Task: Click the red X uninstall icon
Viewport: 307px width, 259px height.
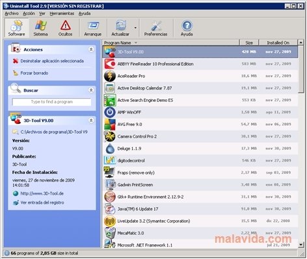Action: [x=16, y=61]
